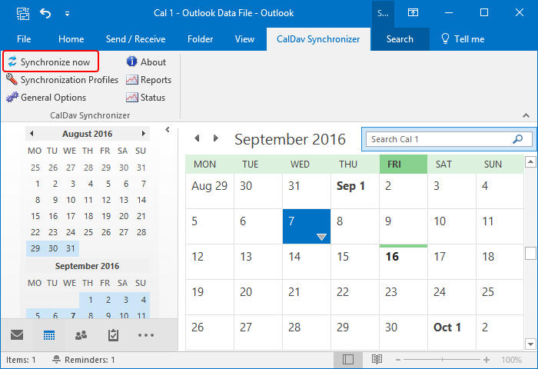Viewport: 538px width, 369px height.
Task: Collapse the folder pane arrow
Action: click(x=168, y=129)
